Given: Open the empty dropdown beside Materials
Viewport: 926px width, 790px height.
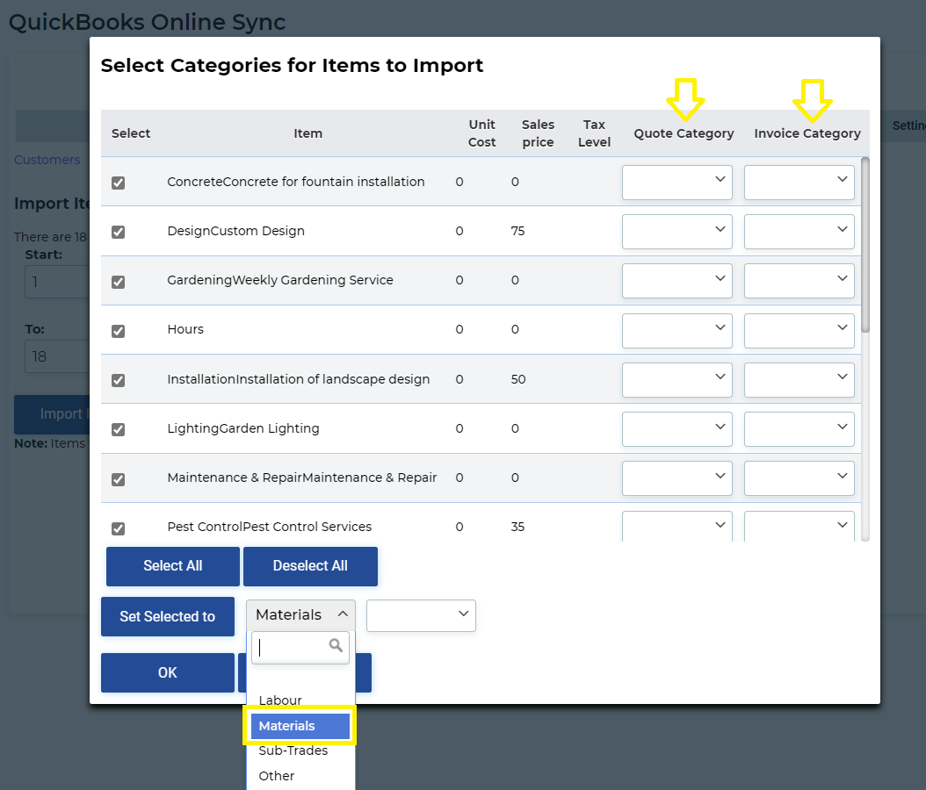Looking at the screenshot, I should point(421,615).
